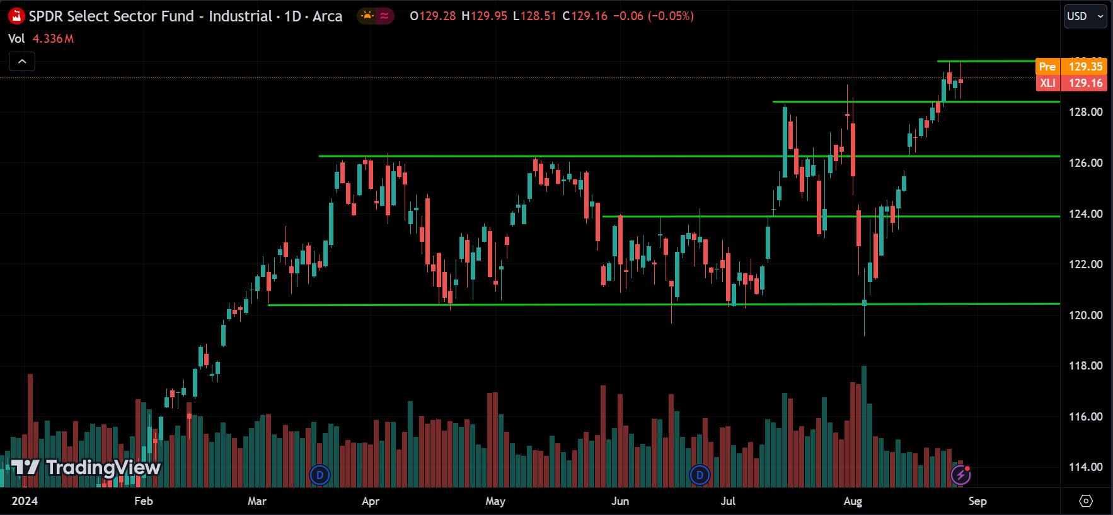Screen dimensions: 1113x515
Task: Click the 128.00 price axis label
Action: (x=1085, y=112)
